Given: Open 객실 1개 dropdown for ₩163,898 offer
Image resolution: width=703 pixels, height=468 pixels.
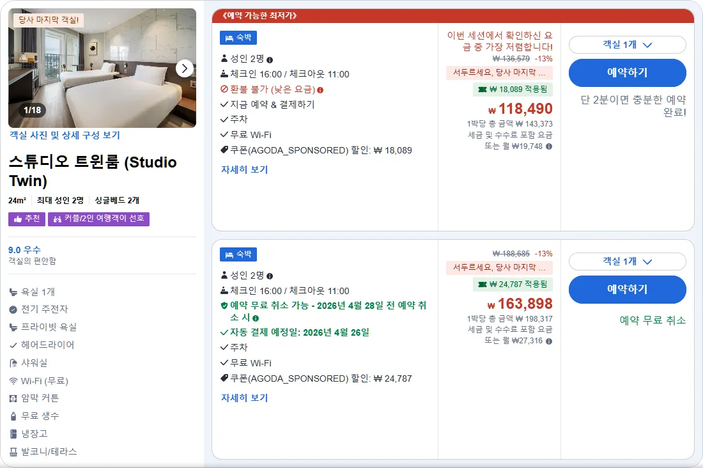Looking at the screenshot, I should pos(627,261).
